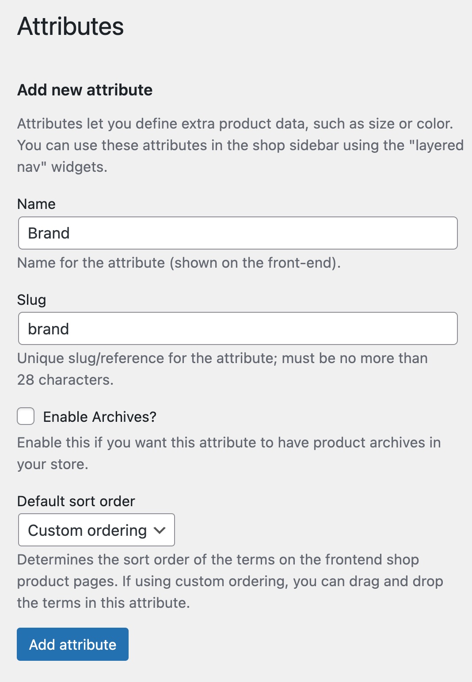The width and height of the screenshot is (472, 682).
Task: Click the Attributes page title
Action: 71,27
